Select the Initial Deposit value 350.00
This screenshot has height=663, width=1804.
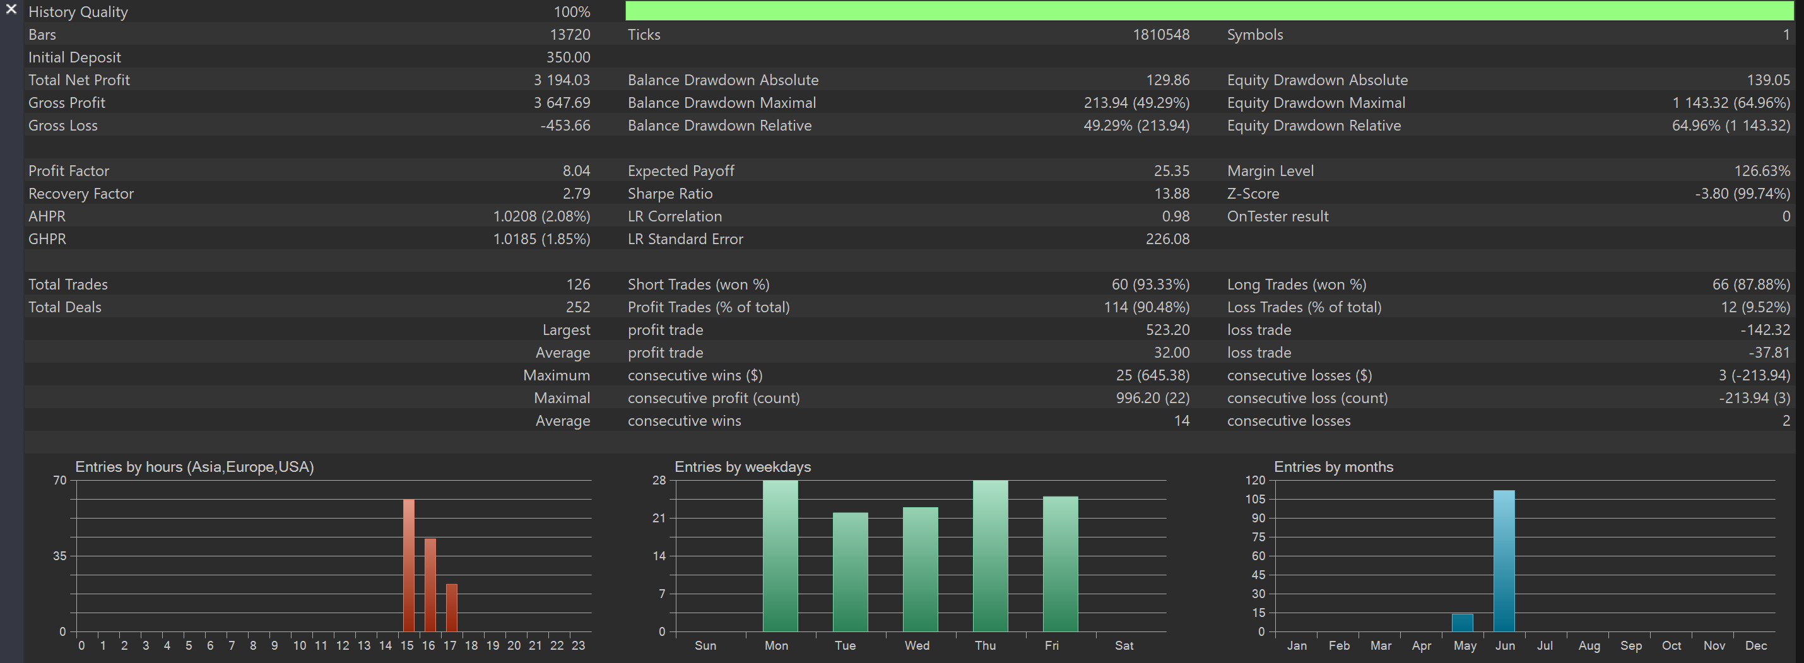568,57
